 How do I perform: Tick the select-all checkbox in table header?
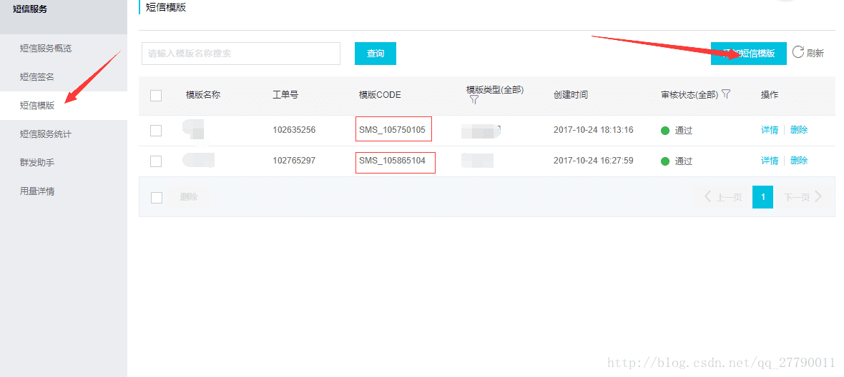coord(156,95)
